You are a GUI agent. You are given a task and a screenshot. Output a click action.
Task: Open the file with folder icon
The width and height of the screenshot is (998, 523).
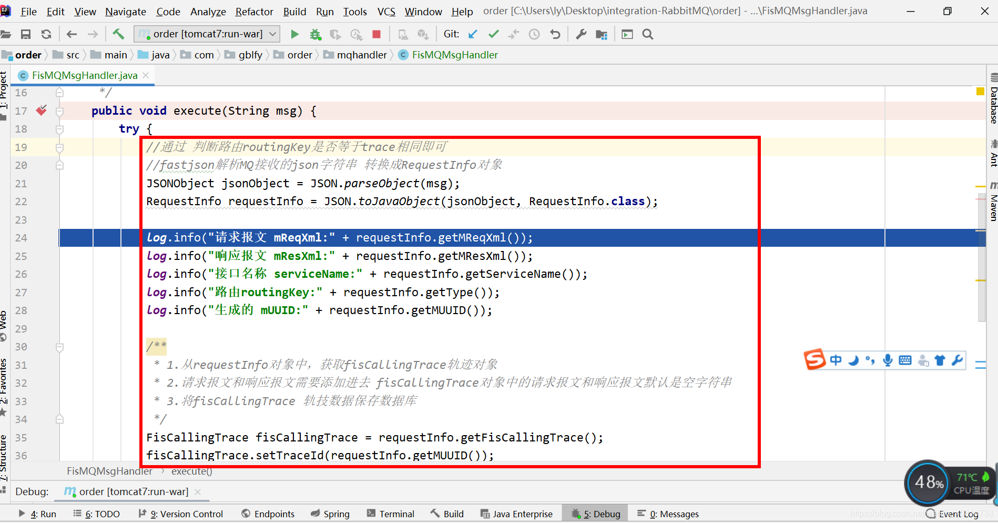point(5,34)
